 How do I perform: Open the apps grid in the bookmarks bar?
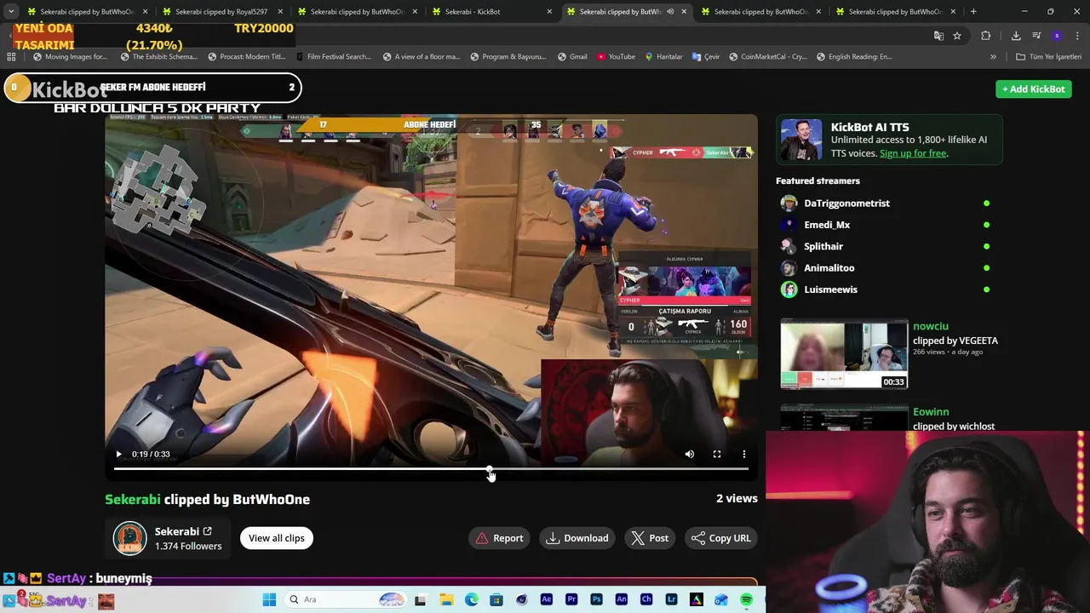(11, 56)
